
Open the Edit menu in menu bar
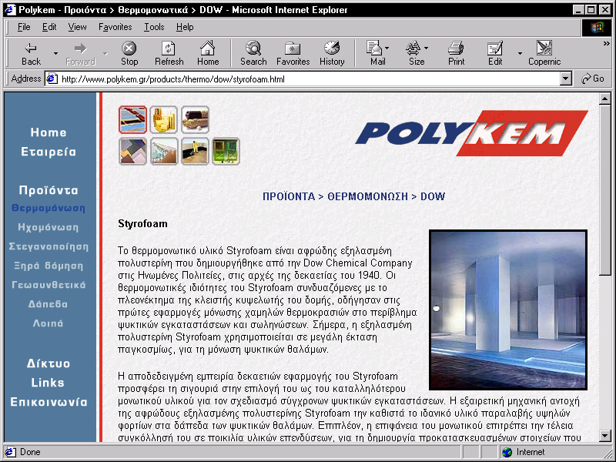coord(49,27)
